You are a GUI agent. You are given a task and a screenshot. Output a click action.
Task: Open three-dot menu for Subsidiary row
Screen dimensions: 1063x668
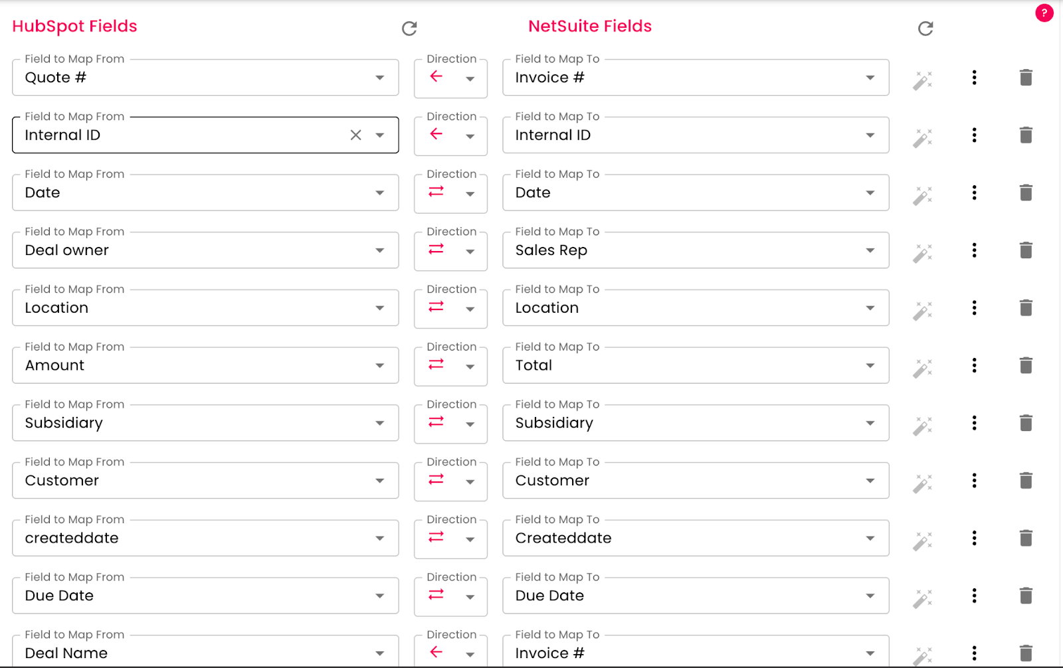click(974, 423)
